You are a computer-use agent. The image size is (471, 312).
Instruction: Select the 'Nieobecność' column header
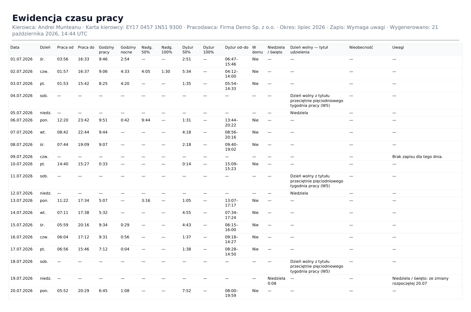[x=361, y=47]
